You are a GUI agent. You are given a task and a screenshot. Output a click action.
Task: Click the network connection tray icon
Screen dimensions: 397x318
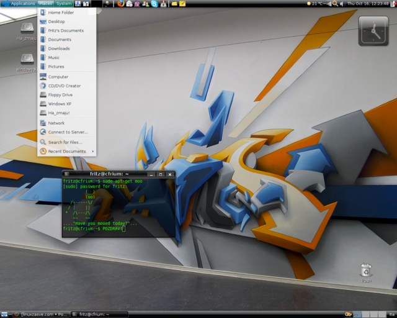[329, 4]
